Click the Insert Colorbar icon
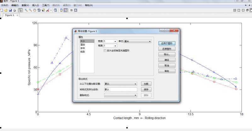Image resolution: width=252 pixels, height=131 pixels. (61, 10)
